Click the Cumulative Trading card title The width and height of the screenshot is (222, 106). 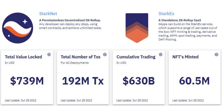(136, 57)
